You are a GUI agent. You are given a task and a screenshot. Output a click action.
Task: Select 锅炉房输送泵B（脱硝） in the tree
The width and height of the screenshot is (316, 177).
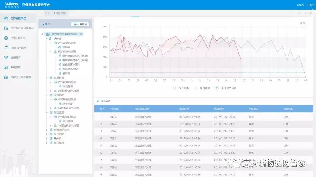75,60
